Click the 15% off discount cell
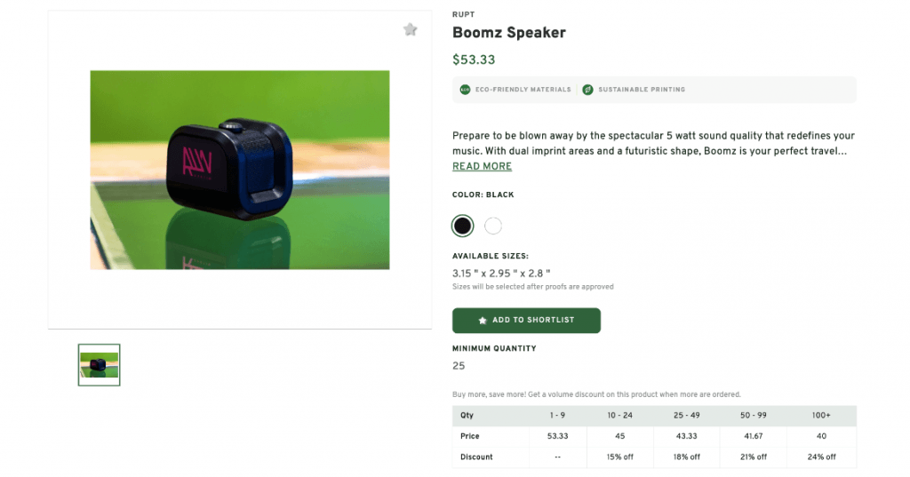The height and width of the screenshot is (477, 910). tap(619, 457)
